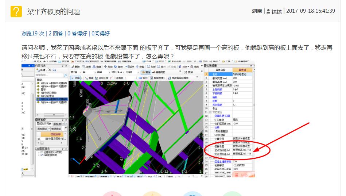This screenshot has width=346, height=196.
Task: Select the Line (直线) drawing tool
Action: click(89, 78)
